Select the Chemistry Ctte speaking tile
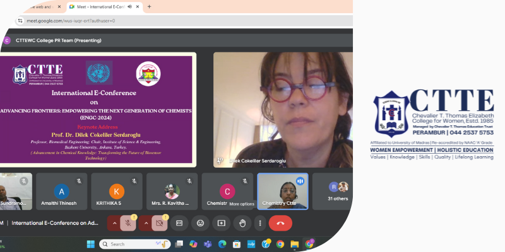 coord(283,192)
